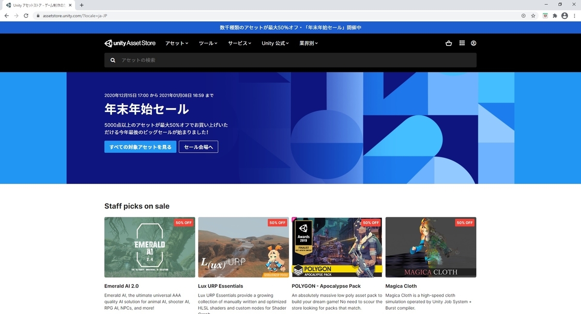
Task: Open the Magica Cloth title link
Action: click(401, 286)
